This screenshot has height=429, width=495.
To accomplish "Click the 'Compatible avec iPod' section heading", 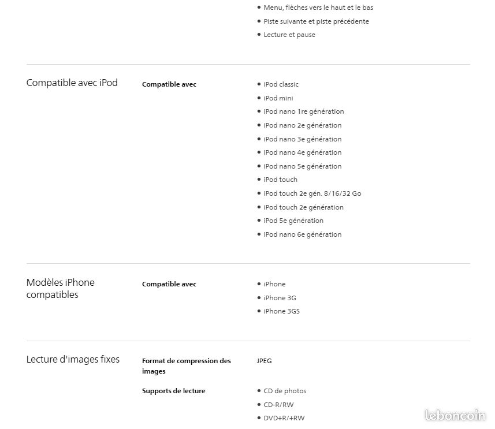I will click(x=72, y=83).
